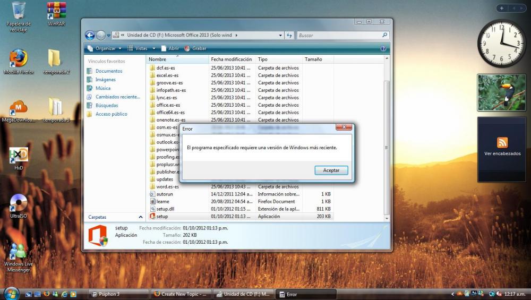The height and width of the screenshot is (300, 531).
Task: Open Música in favorite links
Action: [x=102, y=88]
